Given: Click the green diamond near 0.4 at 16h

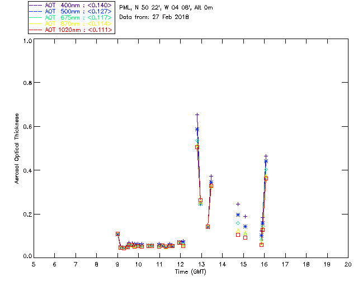Looking at the screenshot, I should pos(266,170).
